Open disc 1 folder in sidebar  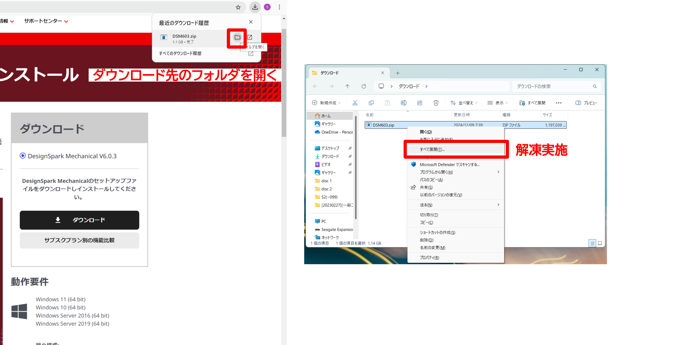click(x=324, y=181)
